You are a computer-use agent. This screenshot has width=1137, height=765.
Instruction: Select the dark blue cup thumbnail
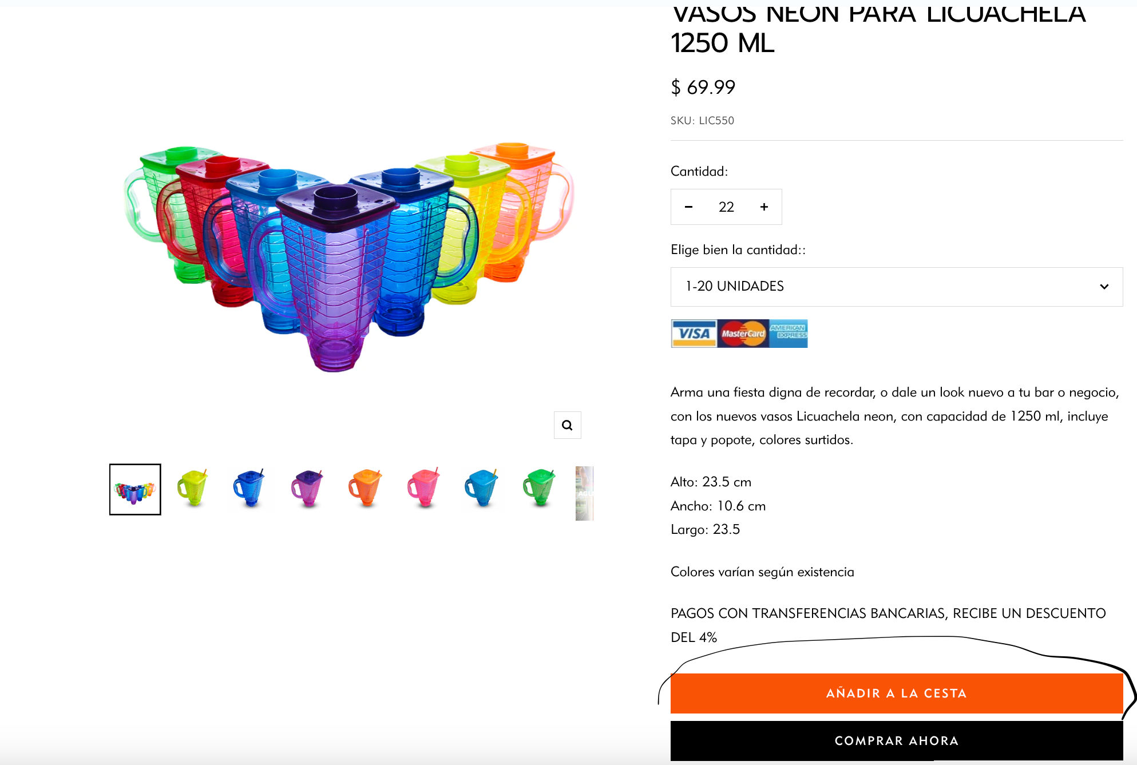coord(250,490)
